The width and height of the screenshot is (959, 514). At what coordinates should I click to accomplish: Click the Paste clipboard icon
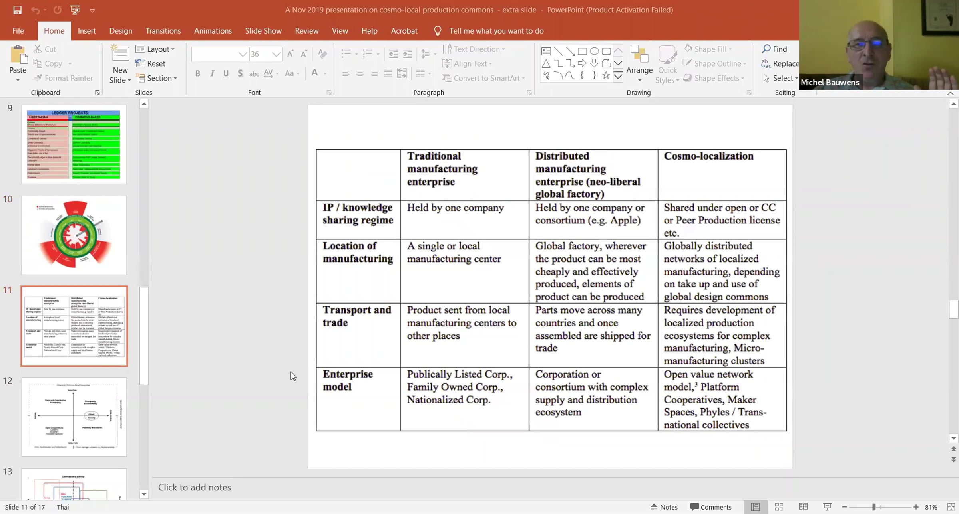pyautogui.click(x=18, y=55)
